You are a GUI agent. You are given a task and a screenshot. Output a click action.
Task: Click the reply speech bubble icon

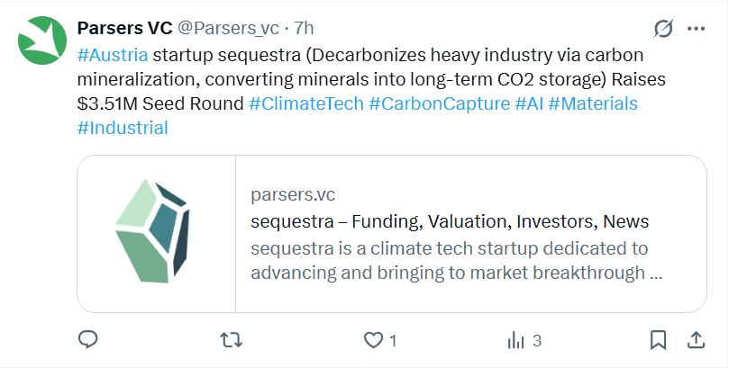88,340
